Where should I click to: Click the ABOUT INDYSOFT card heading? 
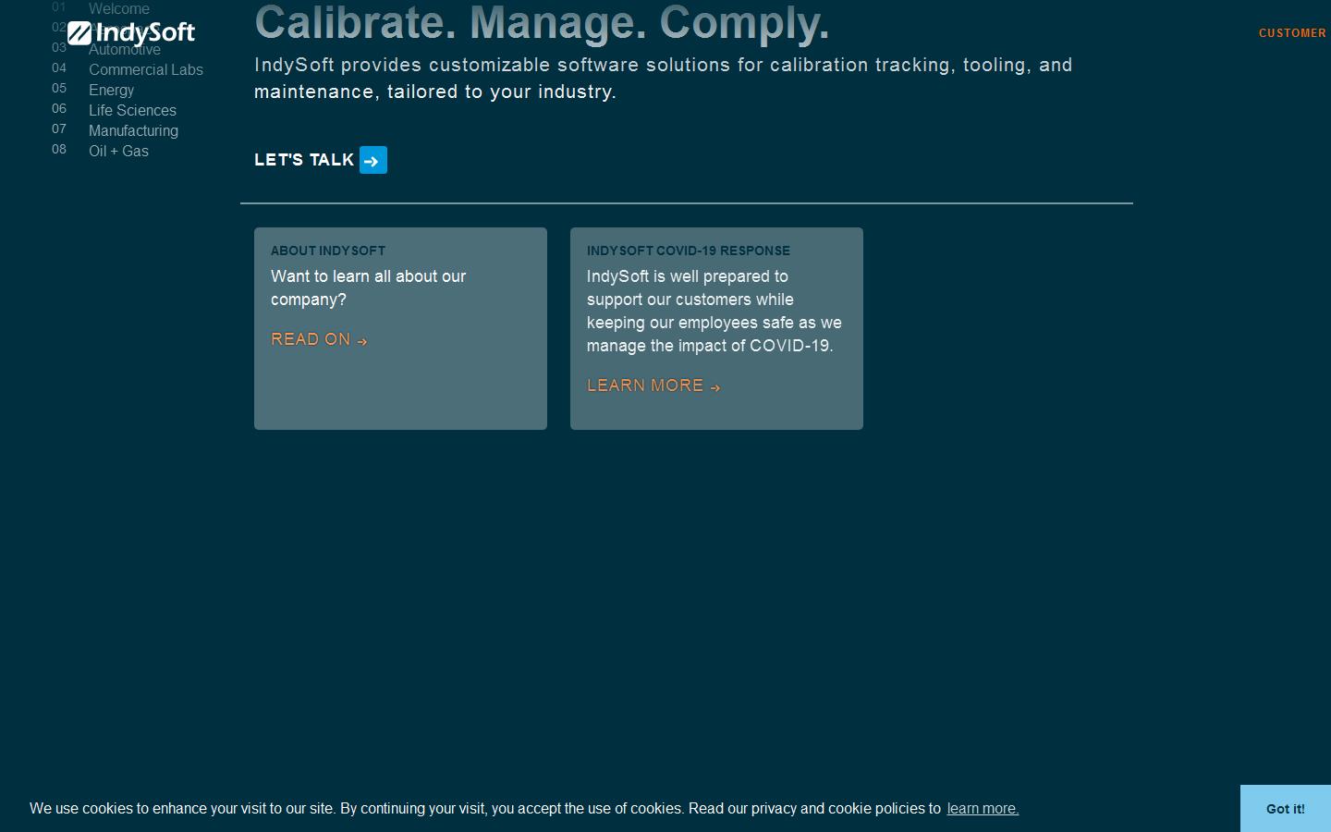pyautogui.click(x=327, y=251)
